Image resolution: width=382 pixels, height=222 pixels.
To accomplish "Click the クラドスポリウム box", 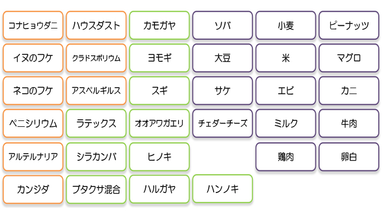I will 96,58.
